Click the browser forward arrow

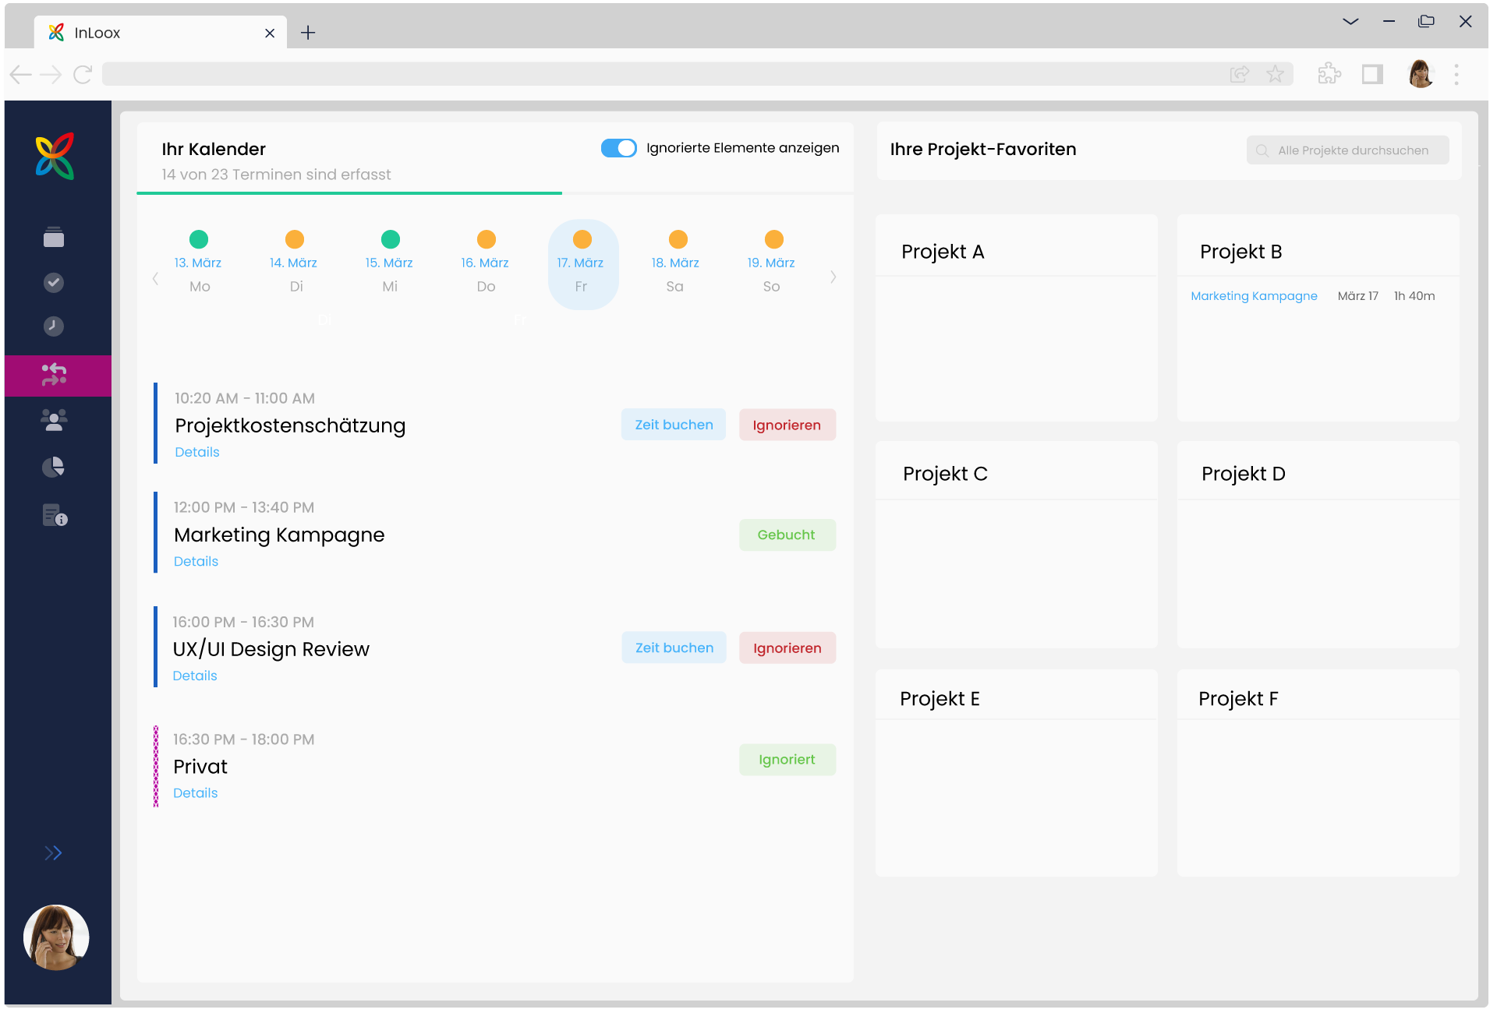tap(51, 75)
